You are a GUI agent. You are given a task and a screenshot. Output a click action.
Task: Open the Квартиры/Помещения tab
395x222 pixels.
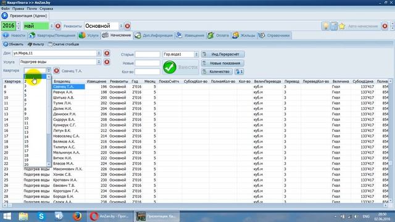52,36
